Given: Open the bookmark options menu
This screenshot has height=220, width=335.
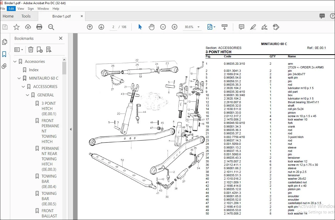Looking at the screenshot, I should pyautogui.click(x=19, y=49).
